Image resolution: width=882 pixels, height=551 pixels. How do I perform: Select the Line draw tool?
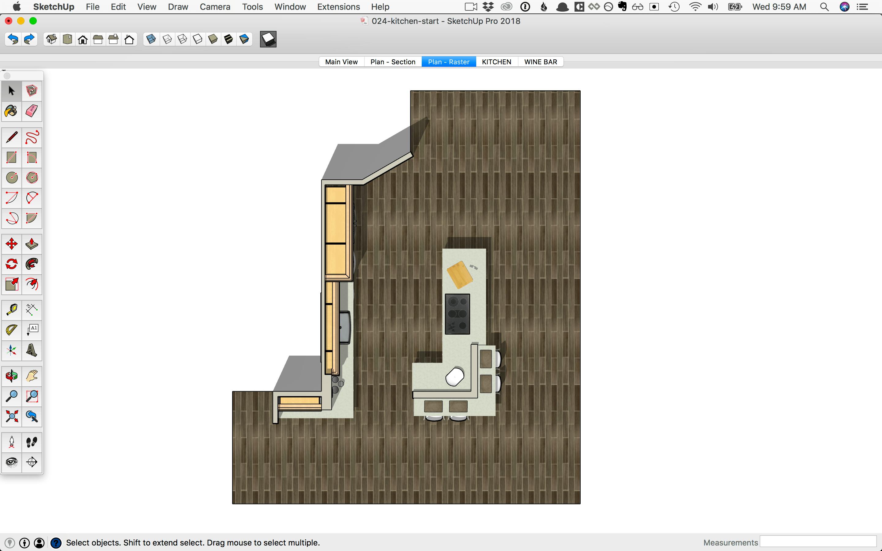11,137
